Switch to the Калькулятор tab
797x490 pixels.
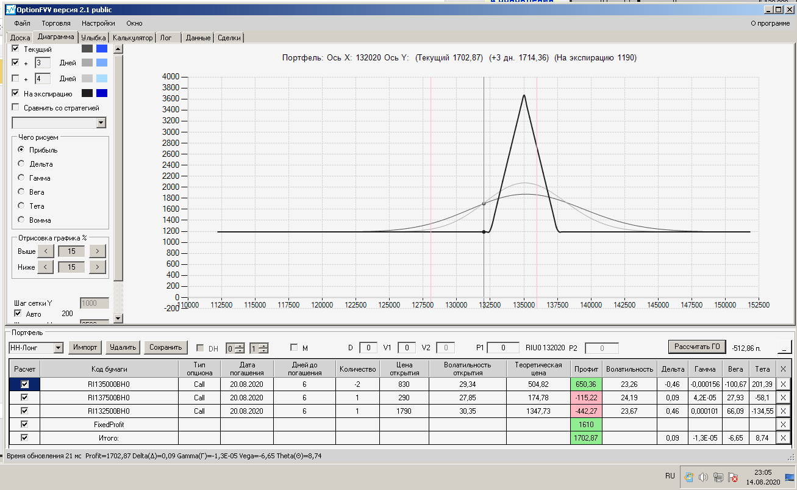[132, 38]
